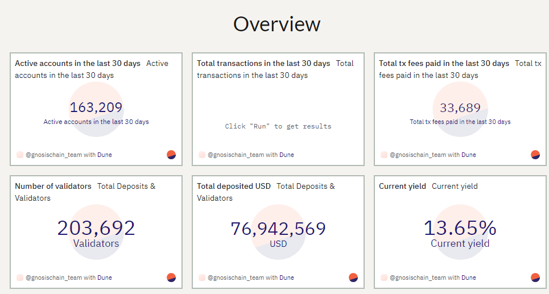Open @gnosischain_team link in Active accounts card
This screenshot has height=294, width=549.
53,155
